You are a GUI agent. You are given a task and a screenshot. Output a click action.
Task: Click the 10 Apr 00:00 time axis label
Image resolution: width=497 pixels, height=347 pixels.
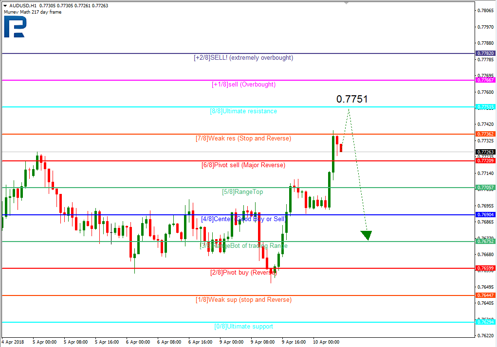point(326,342)
